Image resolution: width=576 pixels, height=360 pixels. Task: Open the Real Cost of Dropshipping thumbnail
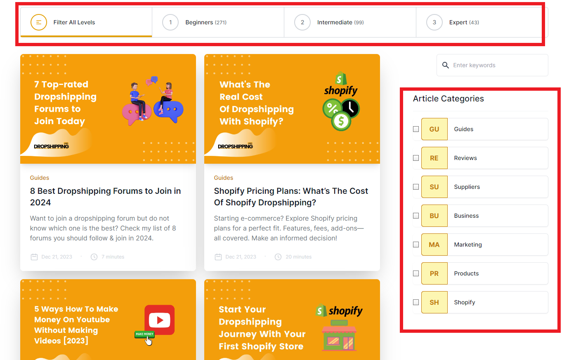click(292, 109)
